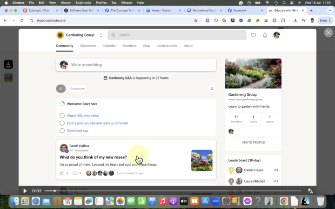The height and width of the screenshot is (209, 335).
Task: Check off Watch 60s intro video circle
Action: pos(62,116)
